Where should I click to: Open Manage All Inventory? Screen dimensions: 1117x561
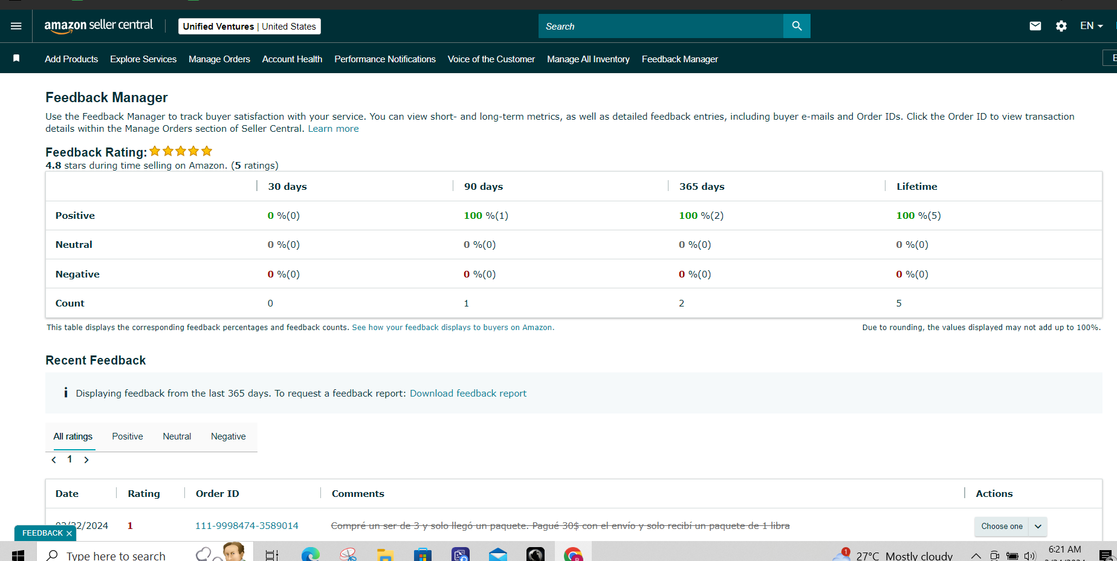click(588, 59)
